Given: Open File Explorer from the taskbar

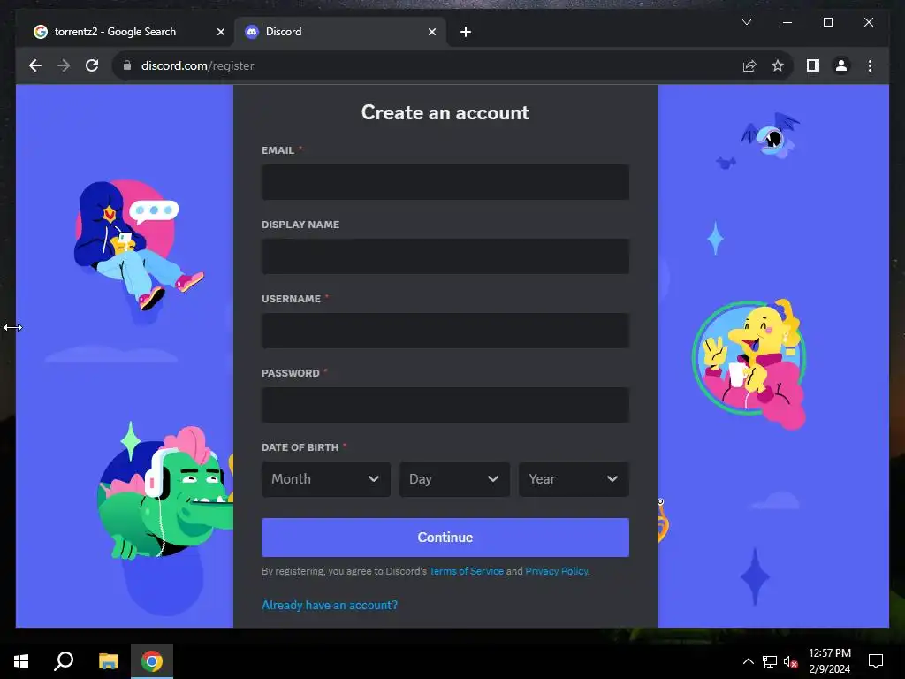Looking at the screenshot, I should point(108,661).
